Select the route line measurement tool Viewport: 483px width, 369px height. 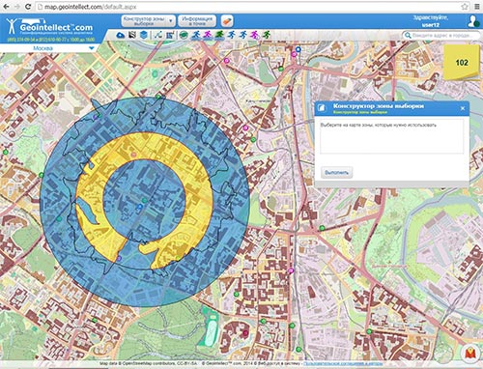tap(157, 35)
